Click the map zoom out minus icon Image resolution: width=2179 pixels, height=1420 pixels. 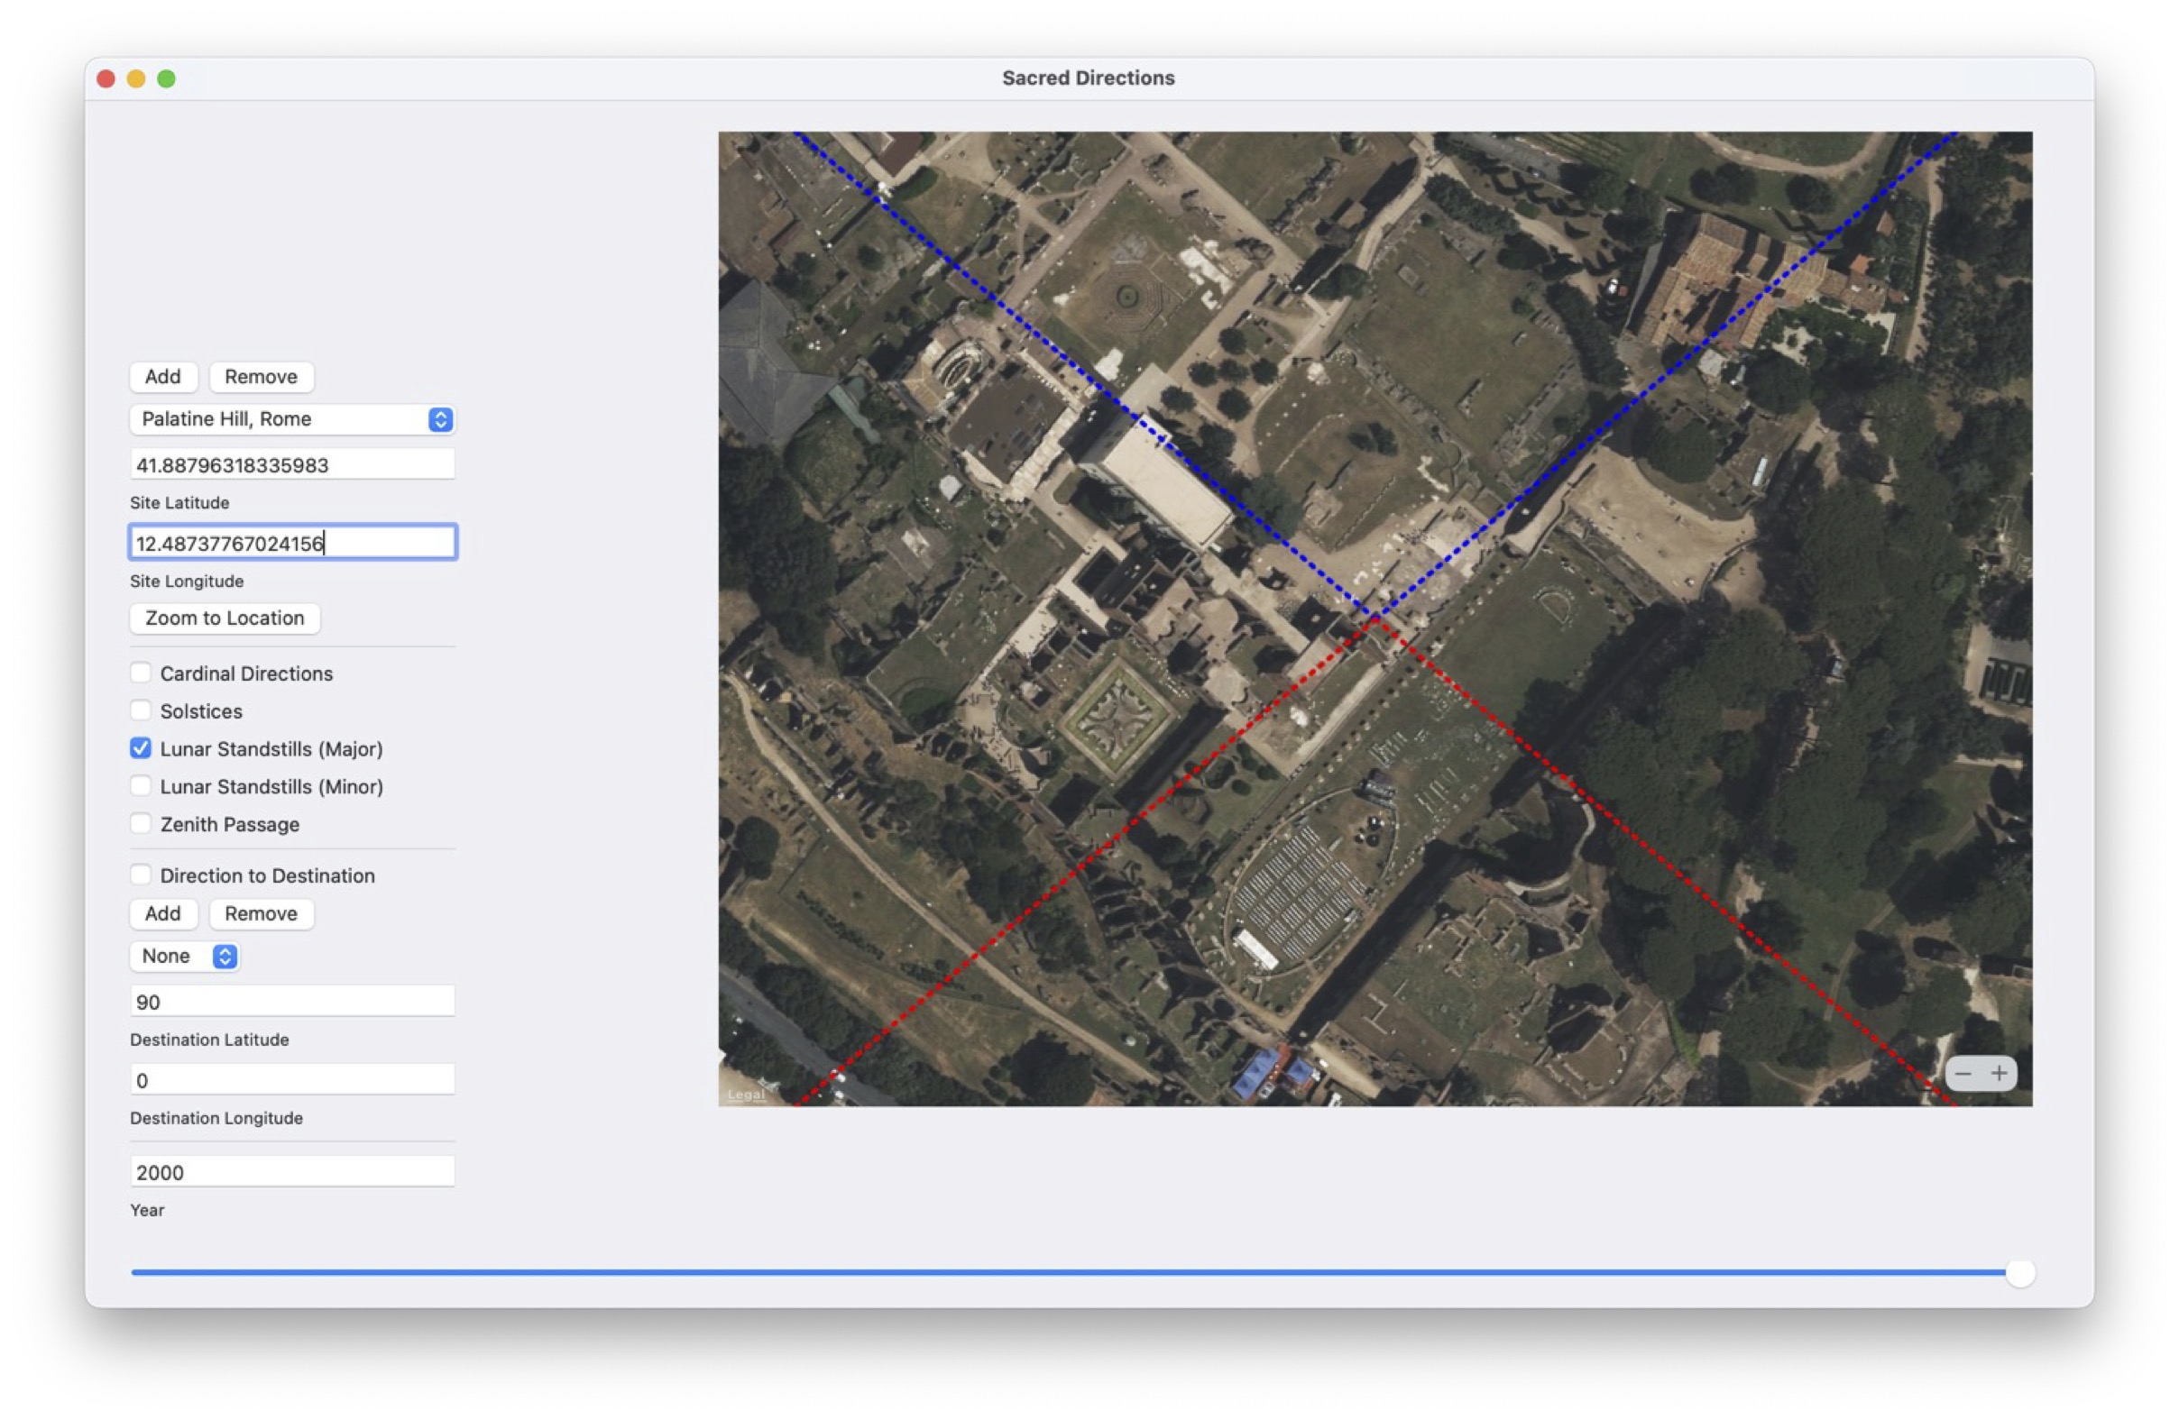(1963, 1073)
